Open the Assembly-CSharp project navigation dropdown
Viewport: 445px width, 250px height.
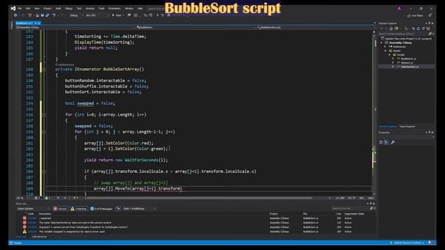coord(75,27)
